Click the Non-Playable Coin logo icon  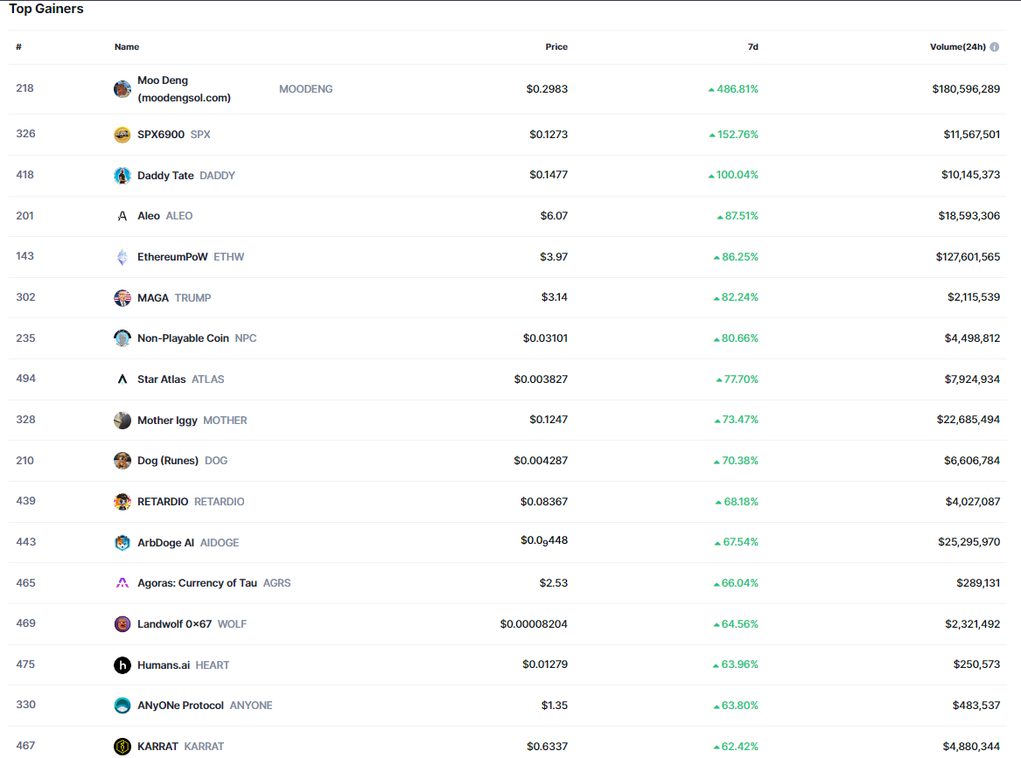(122, 338)
